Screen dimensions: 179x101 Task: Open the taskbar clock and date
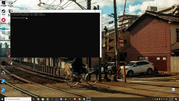(x=171, y=99)
